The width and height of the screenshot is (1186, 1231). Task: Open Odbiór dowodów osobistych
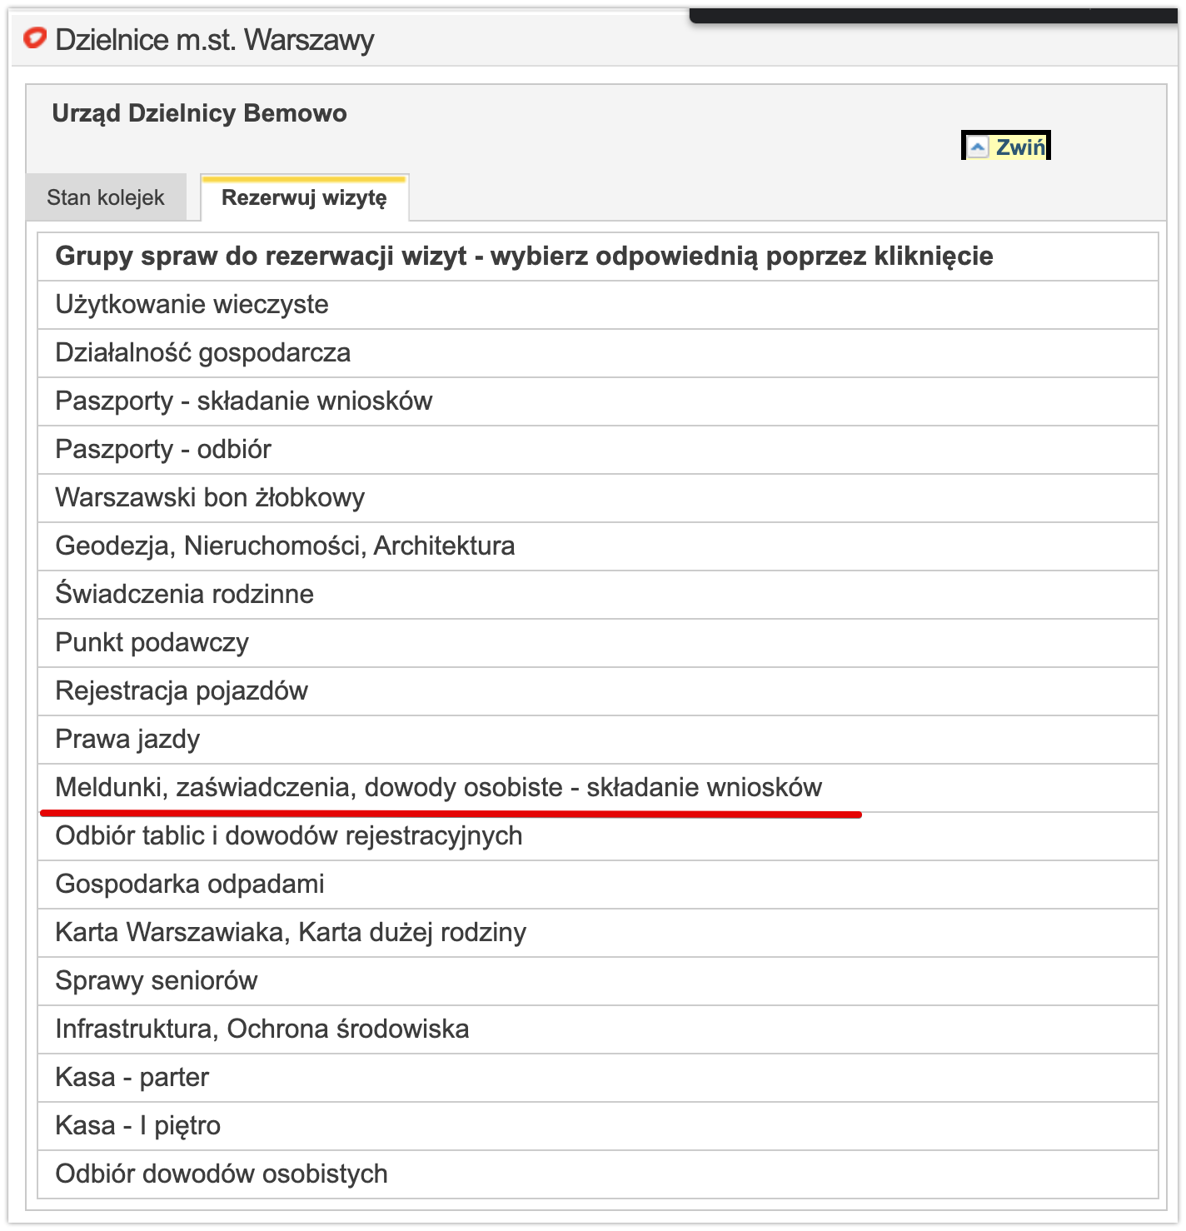pos(598,1174)
